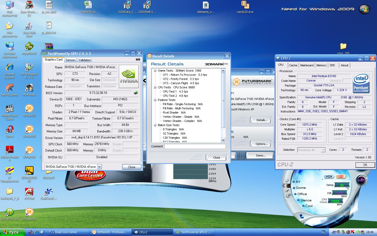This screenshot has width=377, height=236.
Task: Click Close in the Result Details dialog
Action: pos(217,158)
